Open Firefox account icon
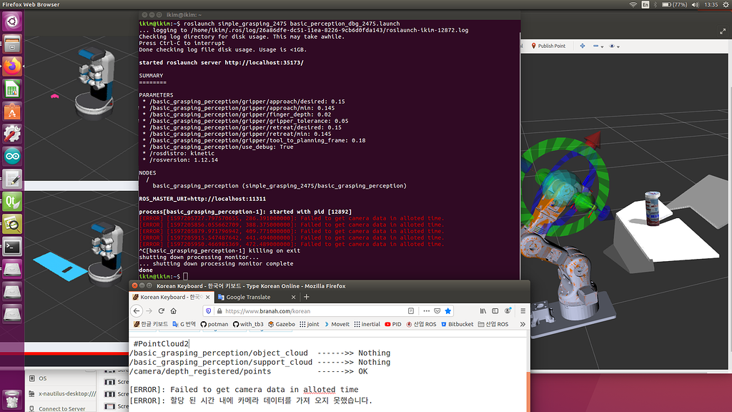This screenshot has width=732, height=412. click(508, 311)
